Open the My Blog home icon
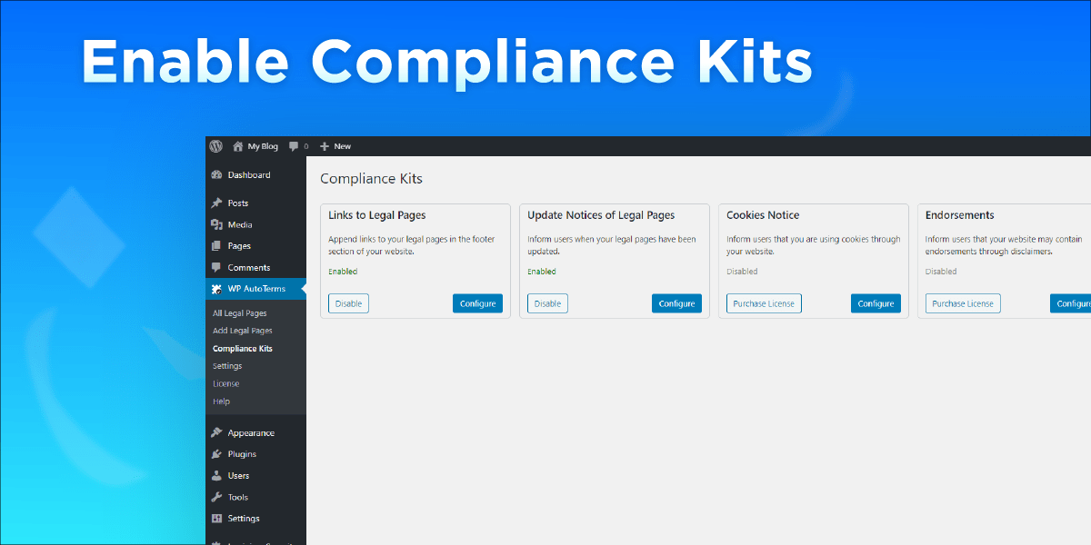 (238, 146)
